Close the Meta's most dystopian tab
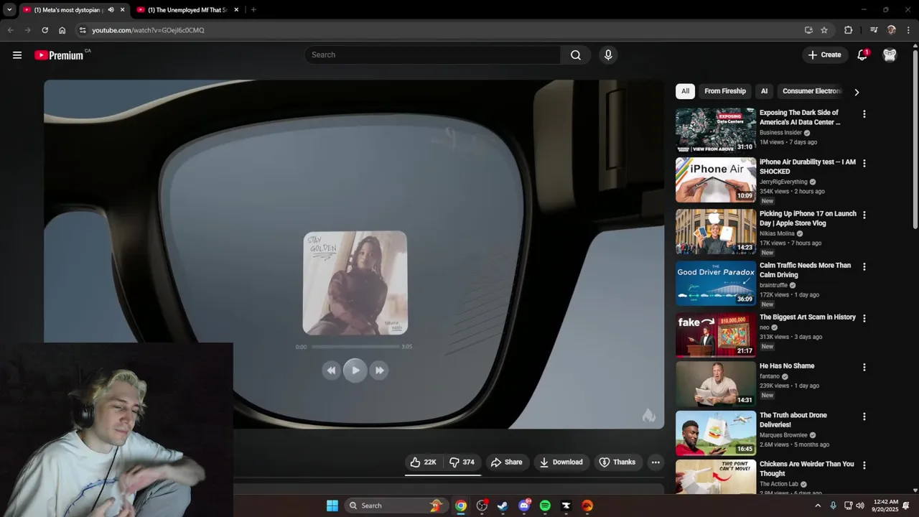This screenshot has width=919, height=517. click(122, 10)
